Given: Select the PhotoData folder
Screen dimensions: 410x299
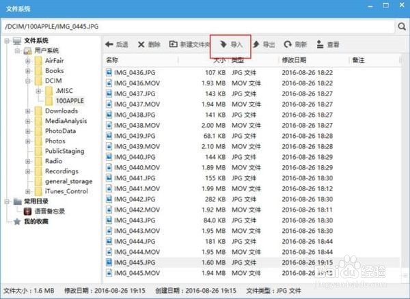Looking at the screenshot, I should 60,131.
